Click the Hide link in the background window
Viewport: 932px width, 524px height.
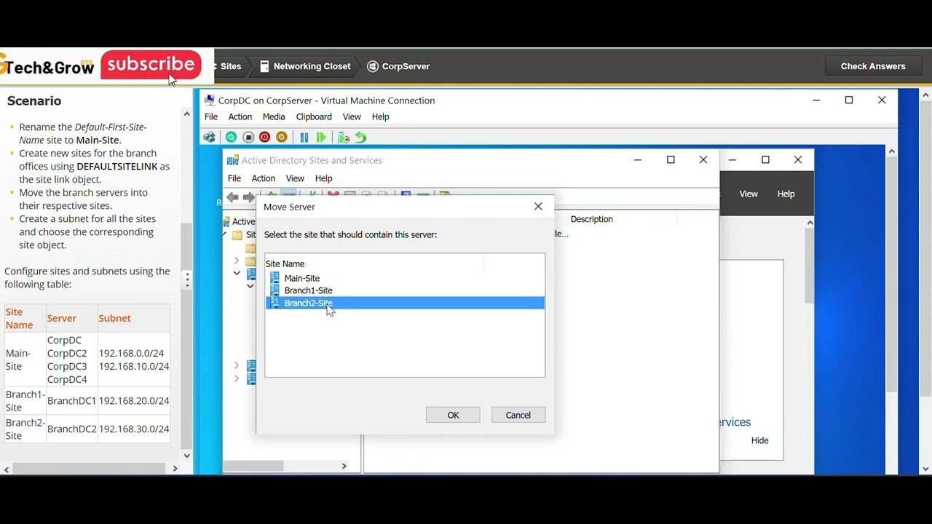pos(759,440)
